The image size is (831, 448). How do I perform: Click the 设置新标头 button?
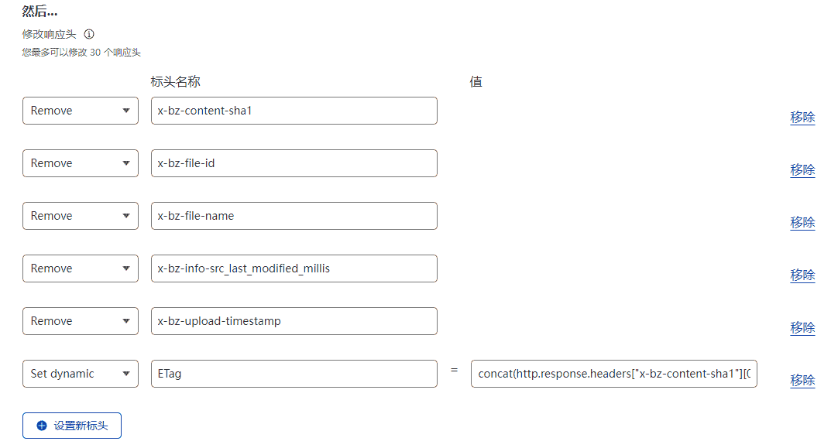click(x=72, y=426)
